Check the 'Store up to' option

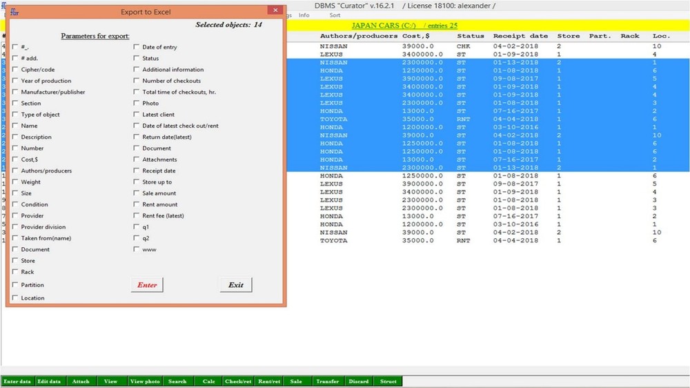(x=137, y=182)
